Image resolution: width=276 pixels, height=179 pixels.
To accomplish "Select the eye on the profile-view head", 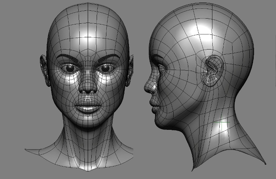I will pyautogui.click(x=161, y=67).
